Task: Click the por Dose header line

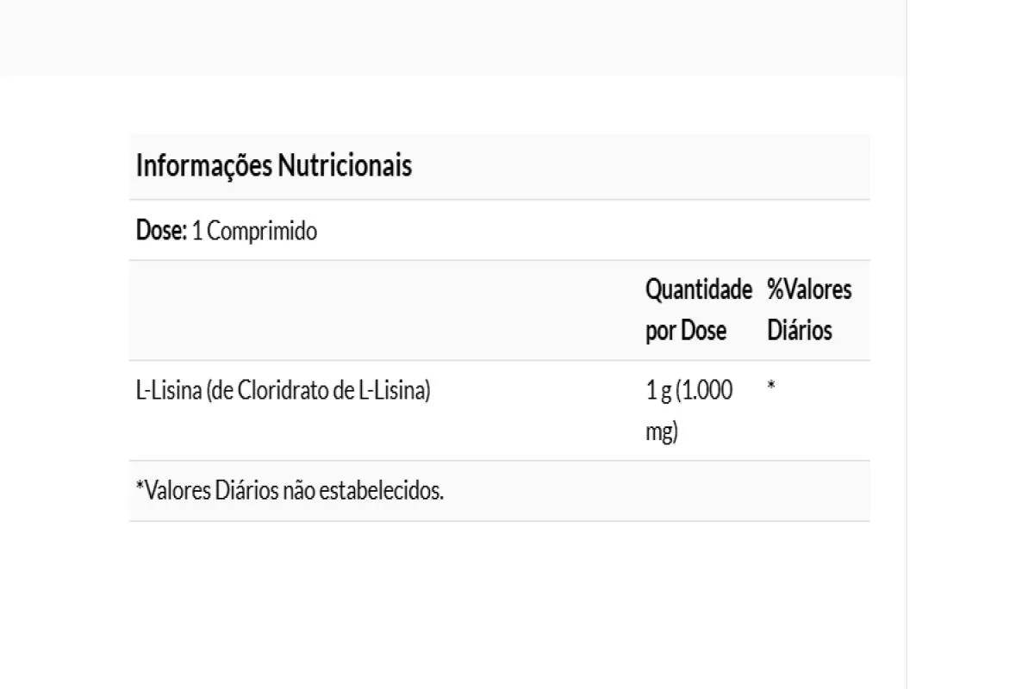Action: click(x=686, y=331)
